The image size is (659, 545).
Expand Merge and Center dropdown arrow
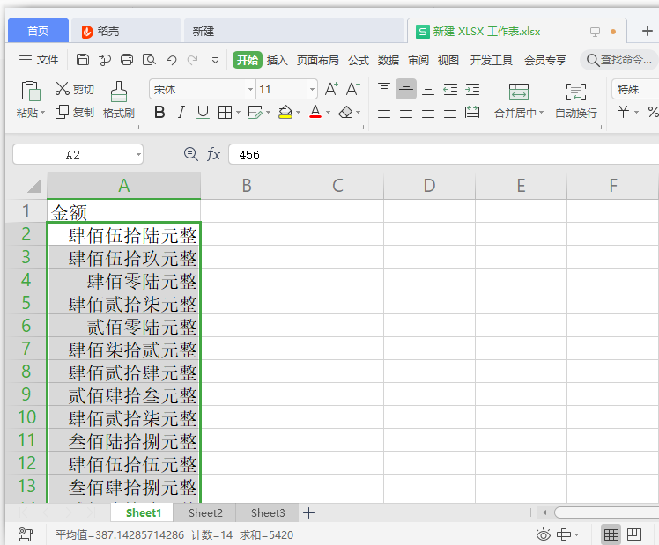point(541,112)
